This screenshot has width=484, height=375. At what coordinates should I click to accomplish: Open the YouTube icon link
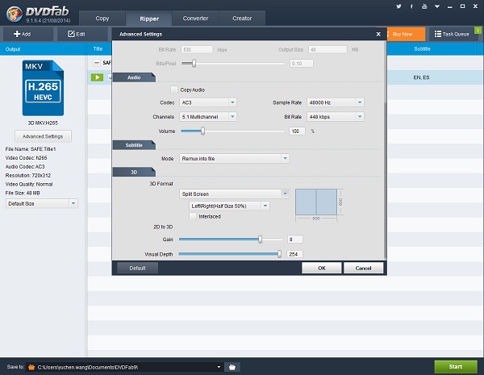tap(423, 6)
